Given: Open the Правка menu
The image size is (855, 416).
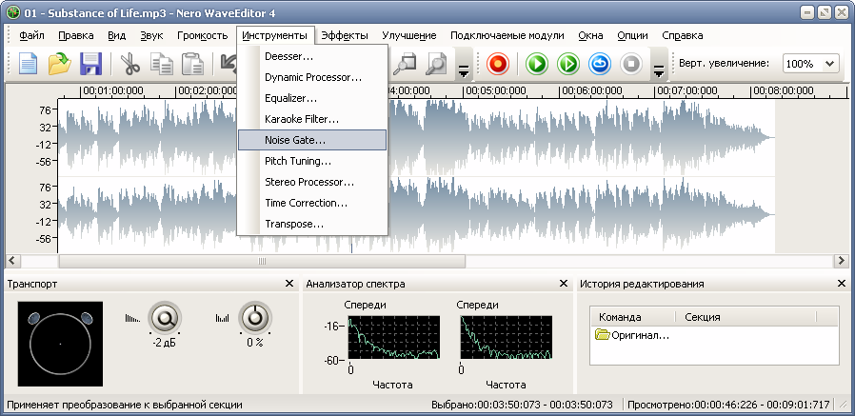Looking at the screenshot, I should [x=76, y=35].
